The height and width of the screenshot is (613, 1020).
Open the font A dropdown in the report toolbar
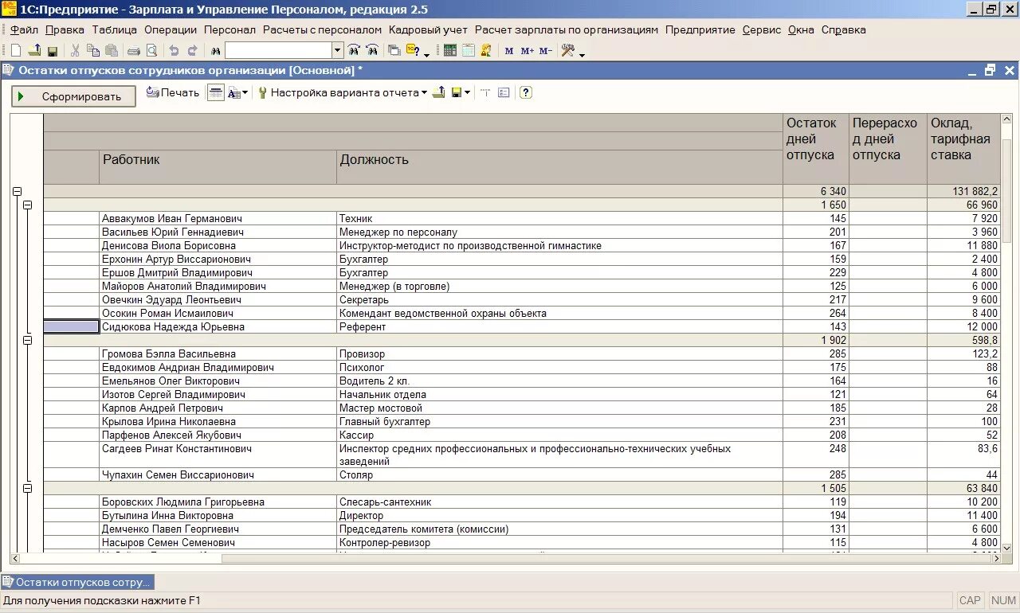click(237, 92)
